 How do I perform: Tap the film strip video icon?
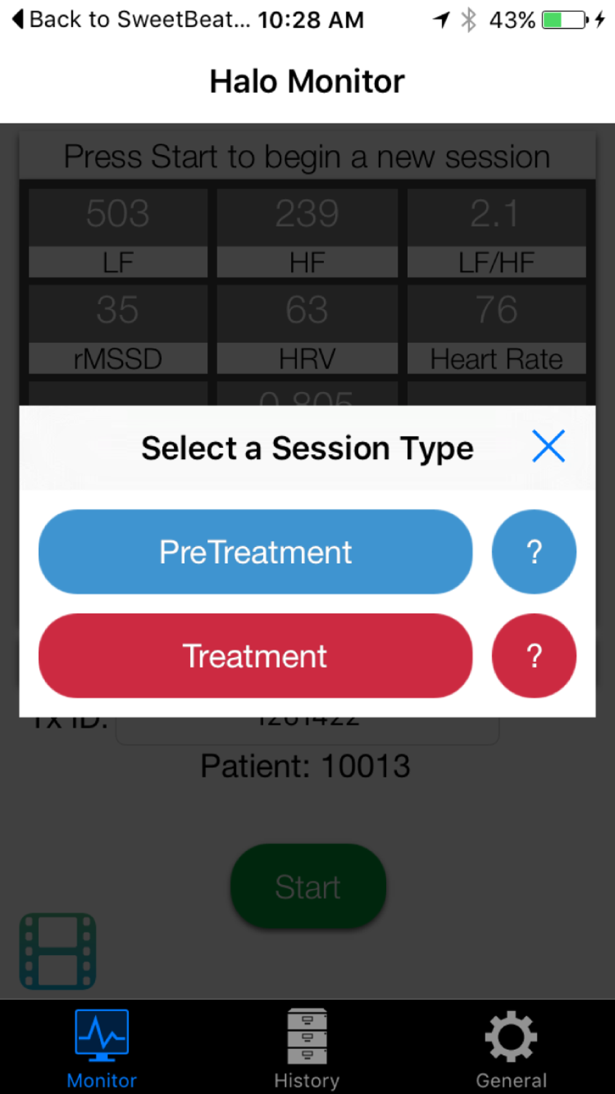[x=58, y=951]
